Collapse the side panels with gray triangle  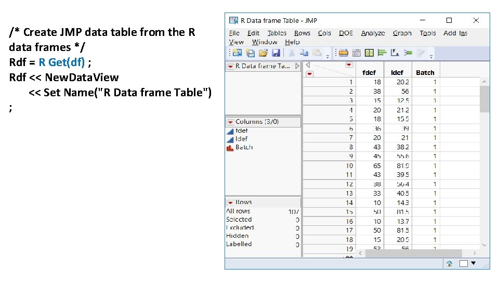308,65
